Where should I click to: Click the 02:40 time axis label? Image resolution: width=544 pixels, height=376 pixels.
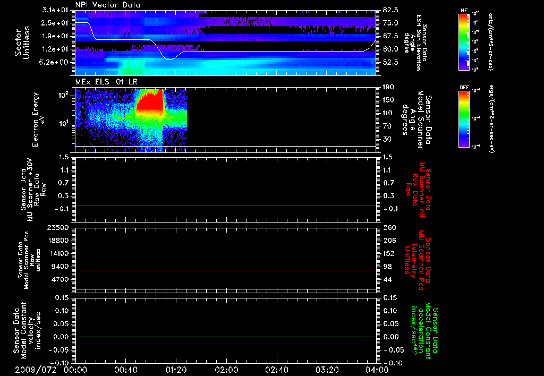click(x=276, y=370)
